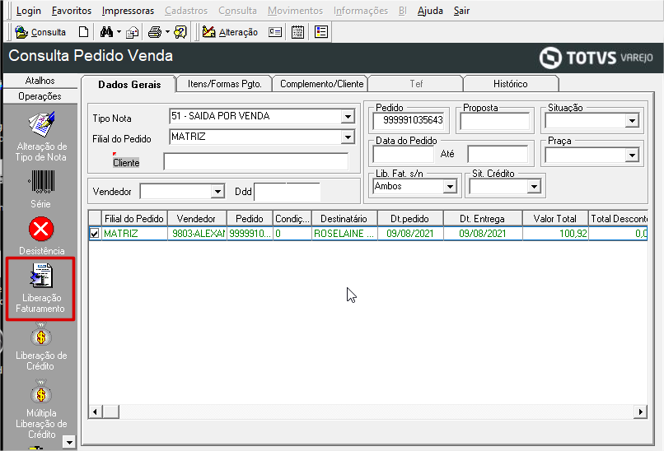Open the Favoritos menu
Screen dimensions: 664x451
(72, 11)
